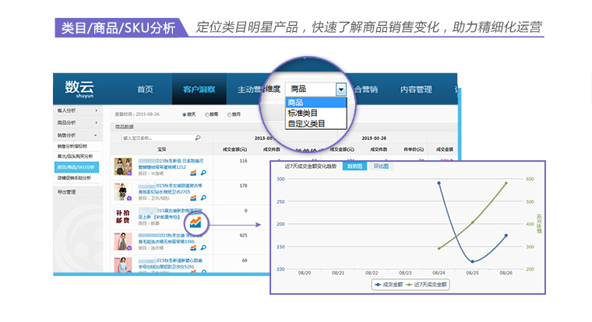Click green line data point at 08/26
592x322 pixels.
click(506, 184)
